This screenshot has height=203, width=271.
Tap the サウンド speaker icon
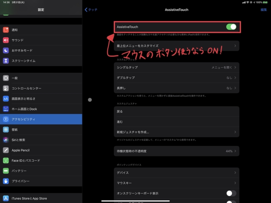6,40
